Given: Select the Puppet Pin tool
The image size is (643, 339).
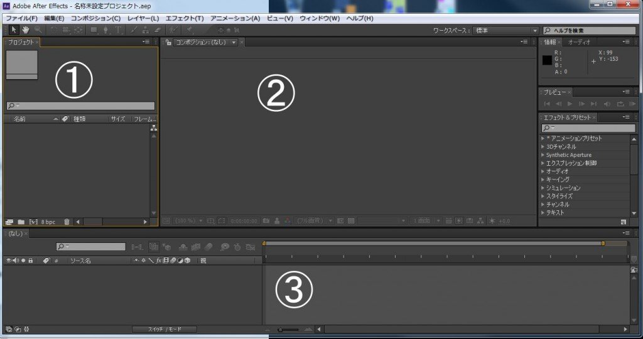Looking at the screenshot, I should 189,30.
